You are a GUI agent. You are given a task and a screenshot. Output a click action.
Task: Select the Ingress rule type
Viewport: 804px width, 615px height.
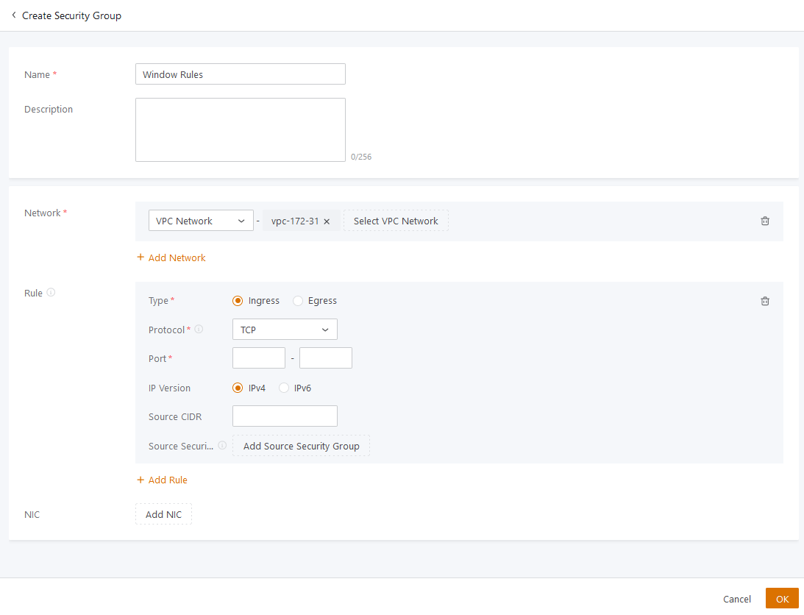(238, 301)
